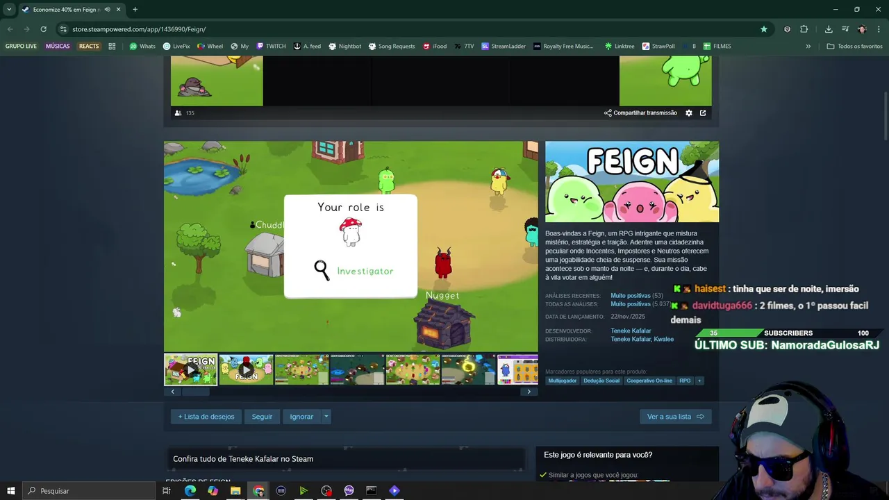Play the second Feign trailer thumbnail
Viewport: 889px width, 500px height.
[247, 369]
